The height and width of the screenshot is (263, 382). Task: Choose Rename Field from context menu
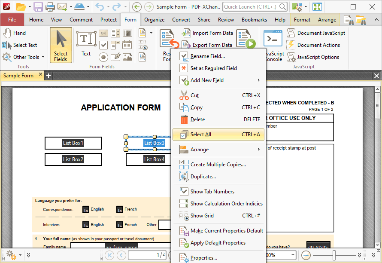[x=218, y=56]
